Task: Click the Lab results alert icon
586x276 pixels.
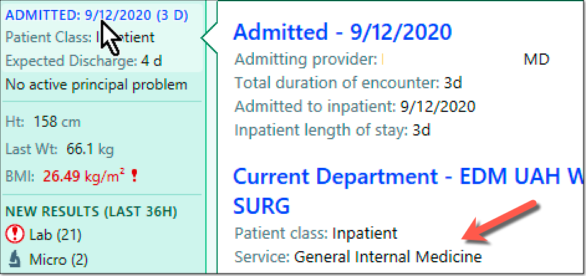Action: 15,236
